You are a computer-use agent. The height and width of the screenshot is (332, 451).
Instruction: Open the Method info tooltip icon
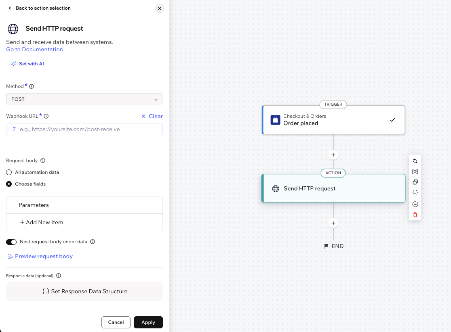(32, 86)
